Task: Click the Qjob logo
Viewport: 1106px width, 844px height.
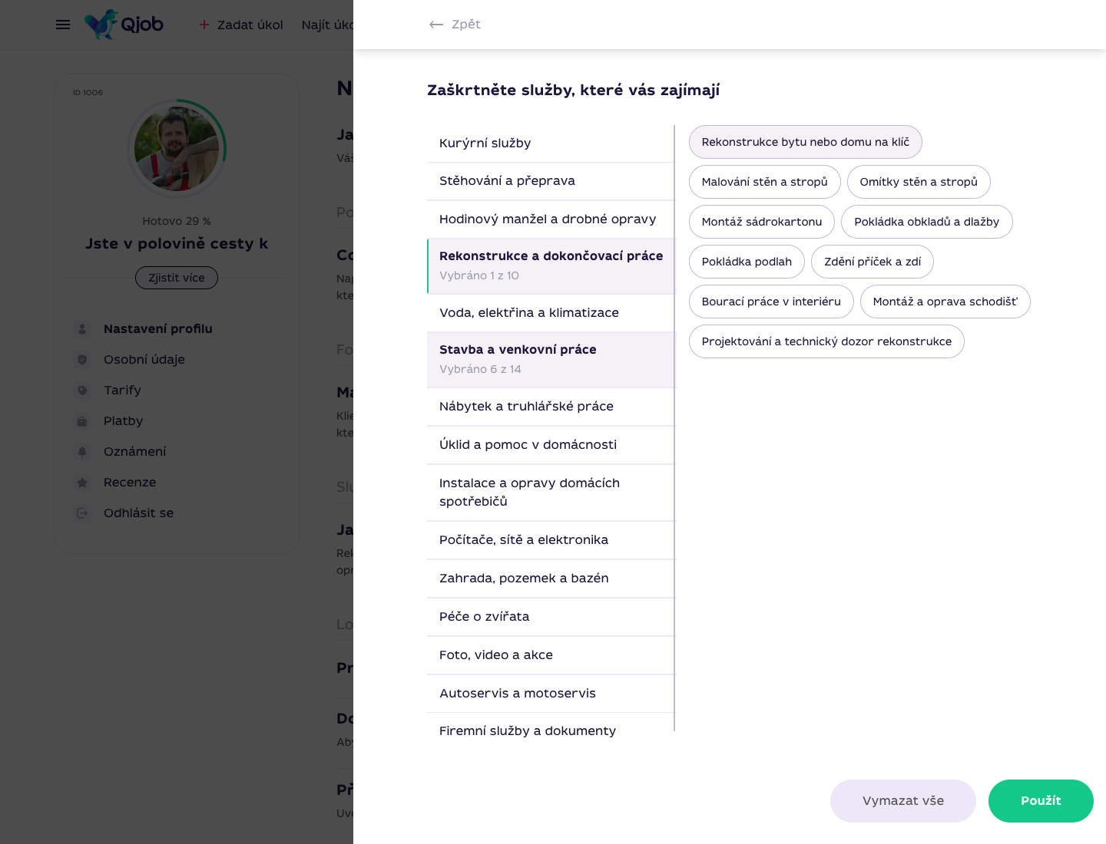Action: [x=124, y=25]
